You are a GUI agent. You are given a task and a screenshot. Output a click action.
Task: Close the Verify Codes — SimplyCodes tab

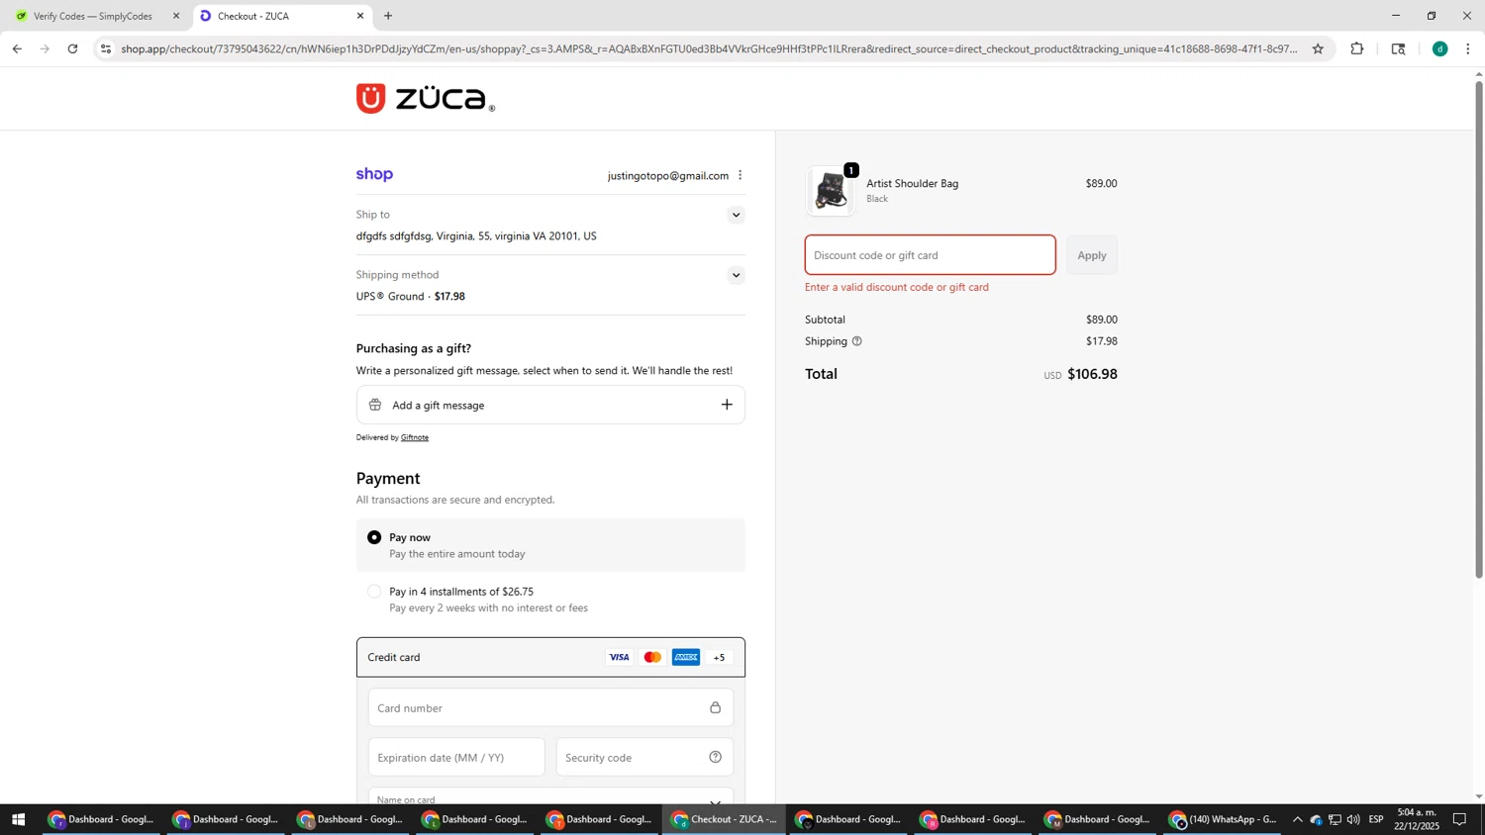[x=176, y=16]
